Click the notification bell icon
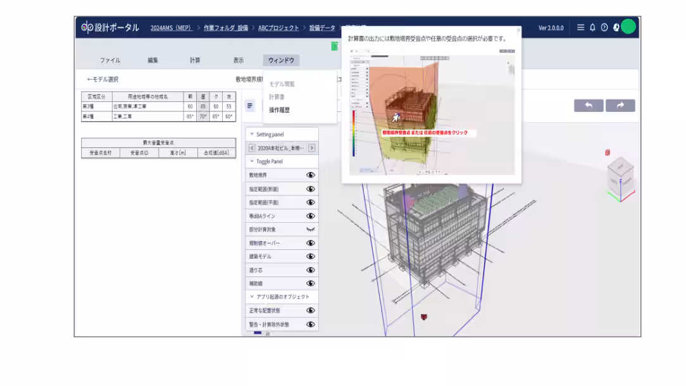The width and height of the screenshot is (686, 386). 592,28
